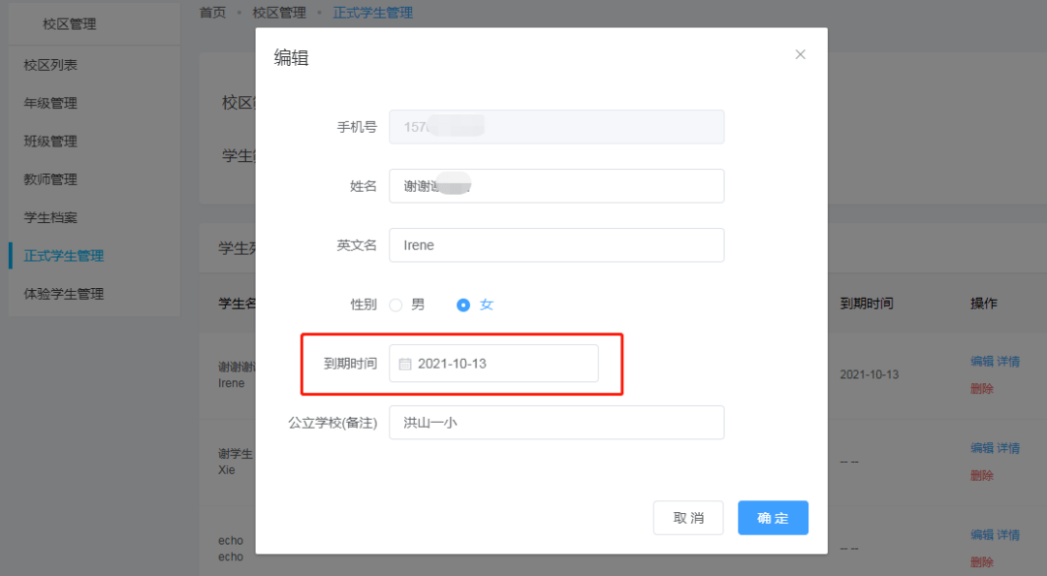
Task: Open 教师管理 in the sidebar
Action: tap(50, 179)
